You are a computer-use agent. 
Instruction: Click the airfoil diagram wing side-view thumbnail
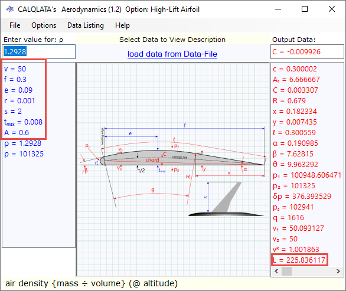(226, 198)
